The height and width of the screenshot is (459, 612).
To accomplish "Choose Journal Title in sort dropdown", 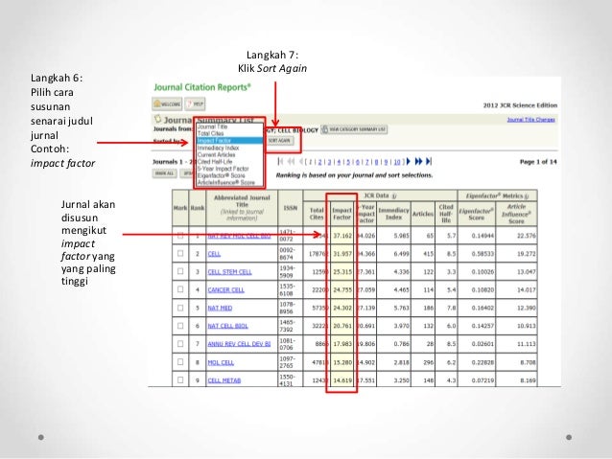I will pyautogui.click(x=229, y=126).
